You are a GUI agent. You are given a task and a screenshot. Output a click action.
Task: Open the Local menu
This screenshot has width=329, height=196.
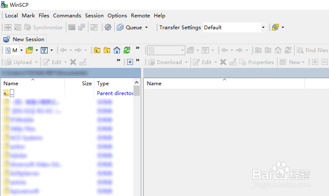(11, 16)
